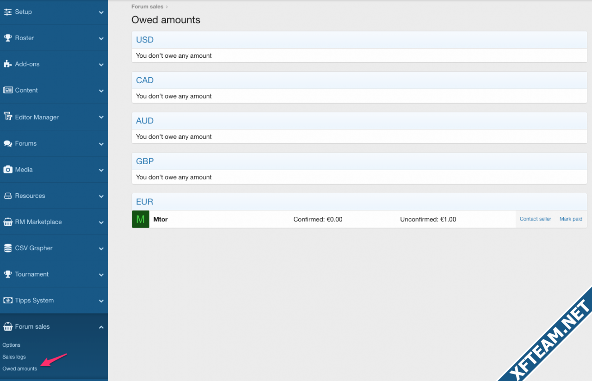Open the Roster menu label

pos(25,38)
